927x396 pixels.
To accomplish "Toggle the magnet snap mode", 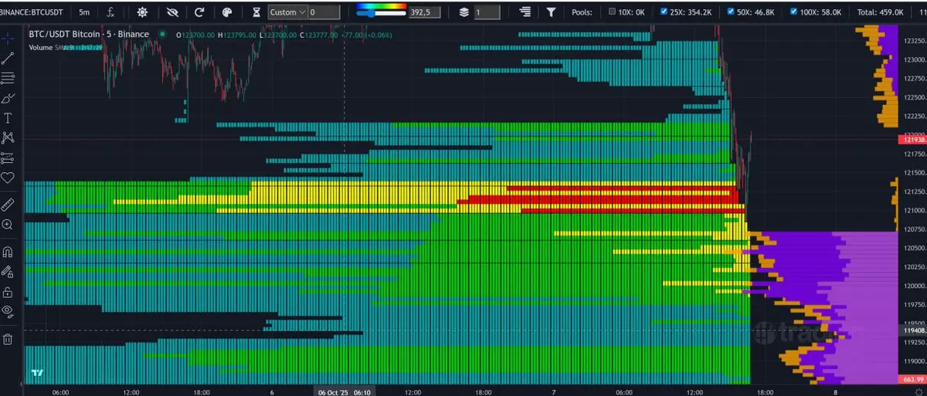I will (x=8, y=252).
